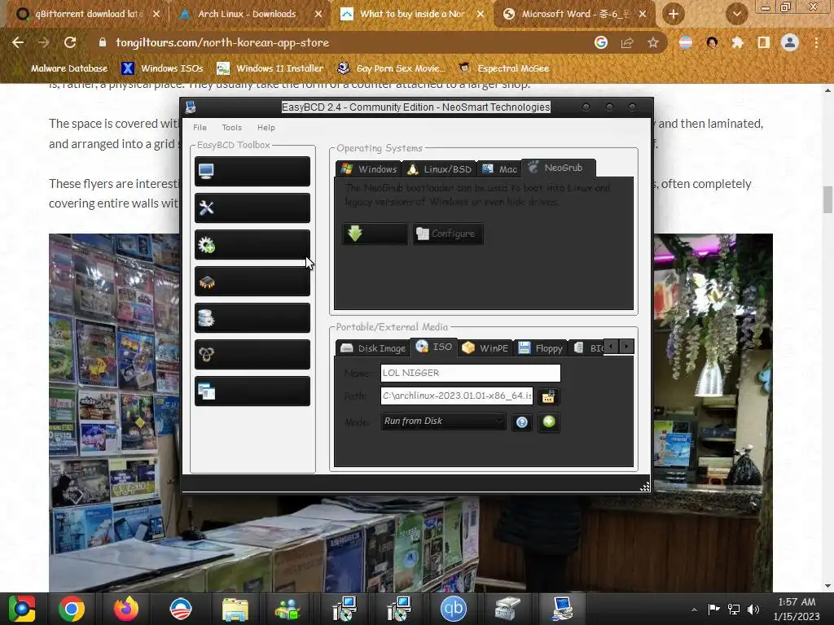Click the EasyBCD window resize grip
The image size is (834, 625).
point(644,486)
